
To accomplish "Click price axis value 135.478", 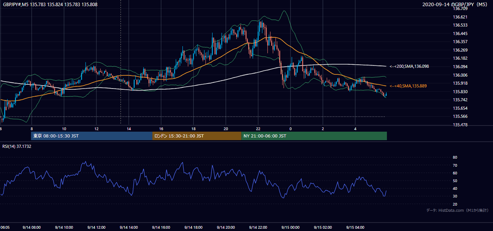I will click(460, 125).
